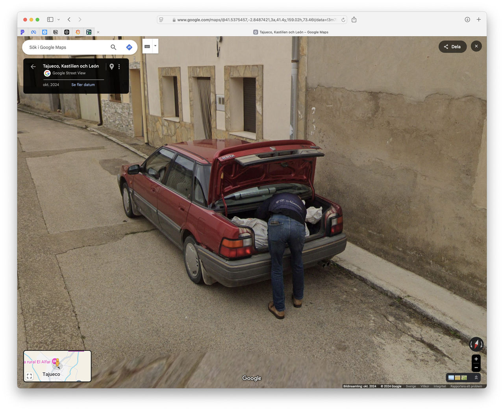Reset orientation using the compass control

point(476,344)
